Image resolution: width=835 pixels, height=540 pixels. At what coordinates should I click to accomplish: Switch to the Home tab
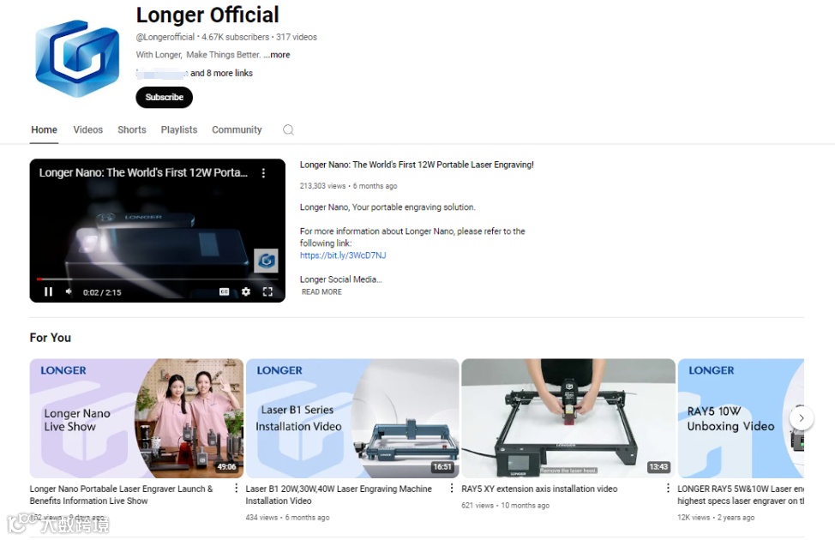(45, 130)
